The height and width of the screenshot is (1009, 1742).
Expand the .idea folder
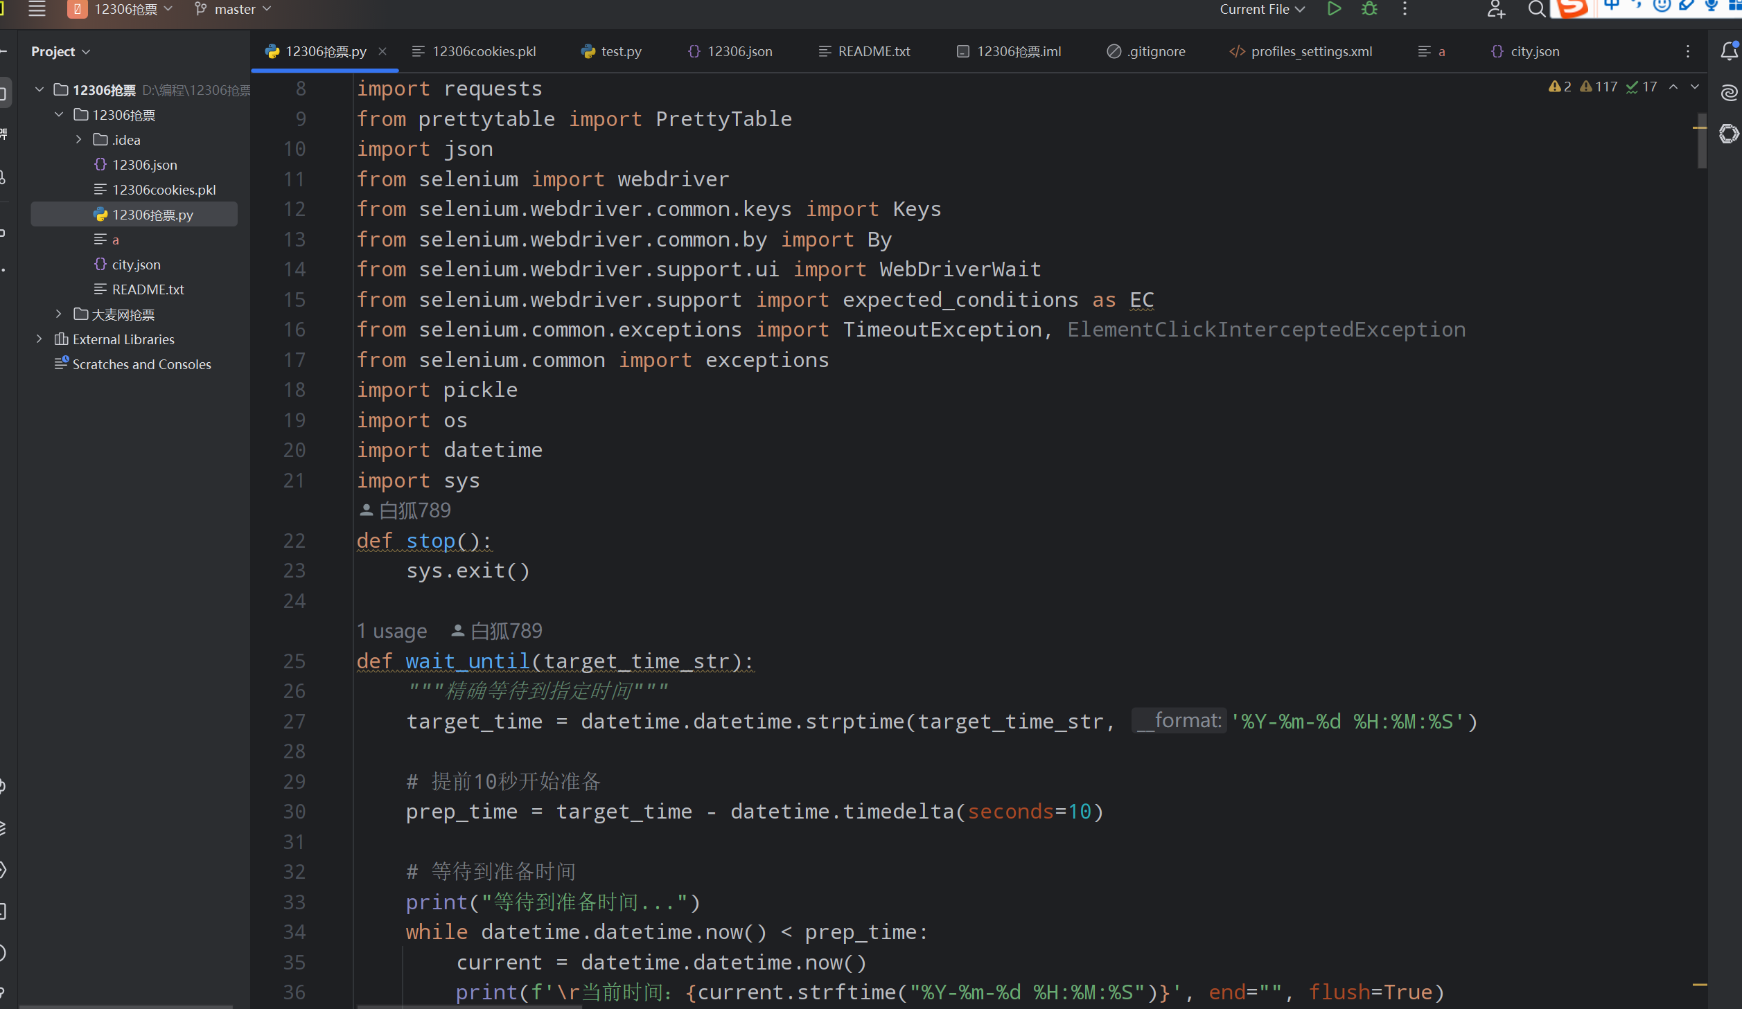(x=78, y=139)
